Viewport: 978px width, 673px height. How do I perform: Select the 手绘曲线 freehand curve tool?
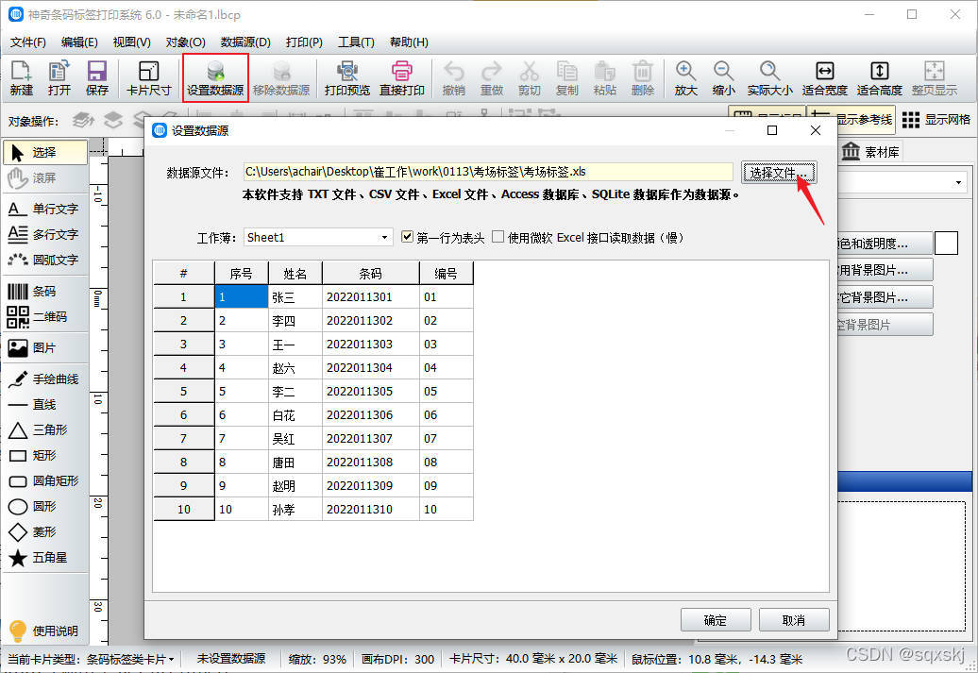pos(45,379)
